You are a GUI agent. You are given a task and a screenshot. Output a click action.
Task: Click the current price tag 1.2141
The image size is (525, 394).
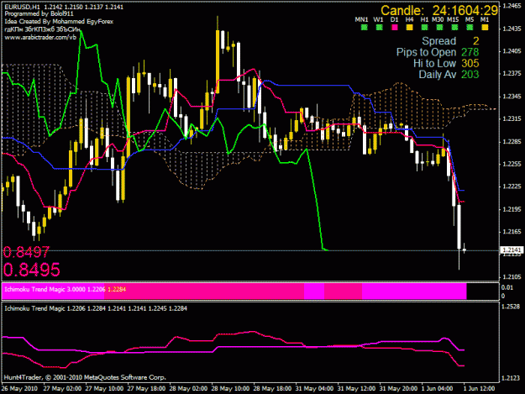(x=512, y=250)
